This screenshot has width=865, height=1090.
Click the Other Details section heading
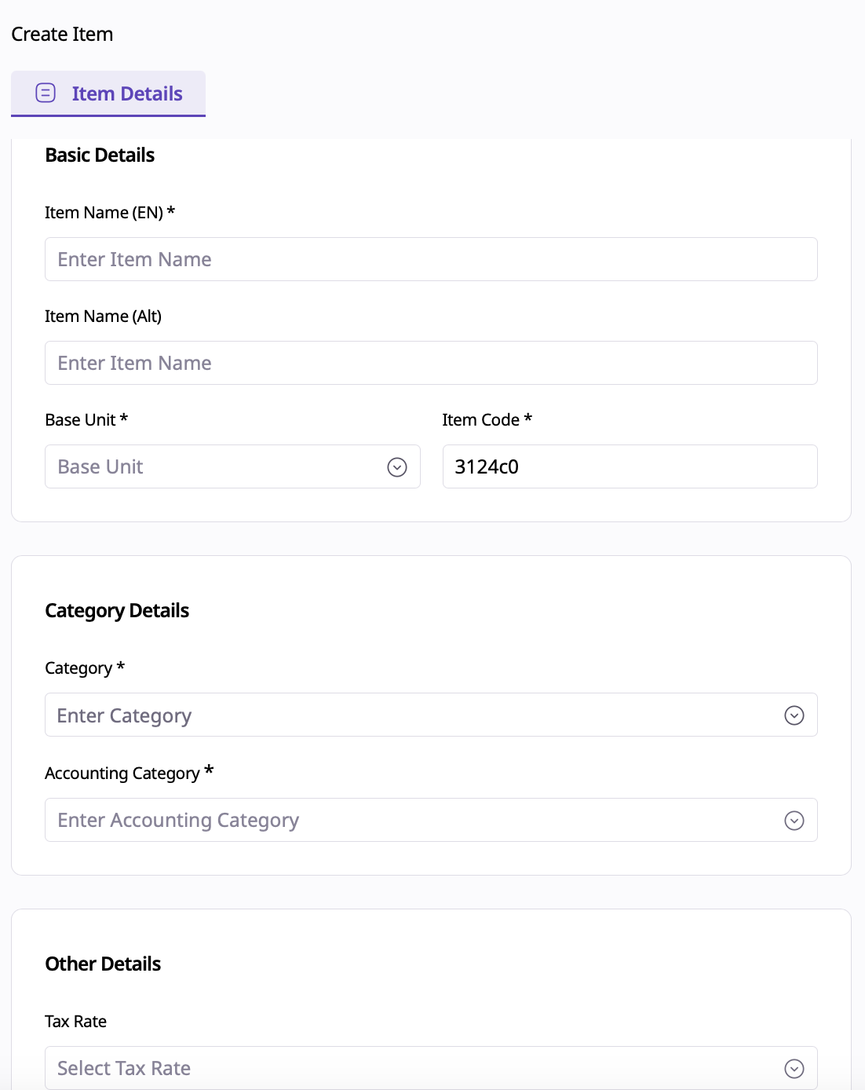(x=103, y=964)
